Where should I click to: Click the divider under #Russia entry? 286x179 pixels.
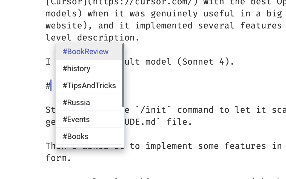pyautogui.click(x=89, y=111)
